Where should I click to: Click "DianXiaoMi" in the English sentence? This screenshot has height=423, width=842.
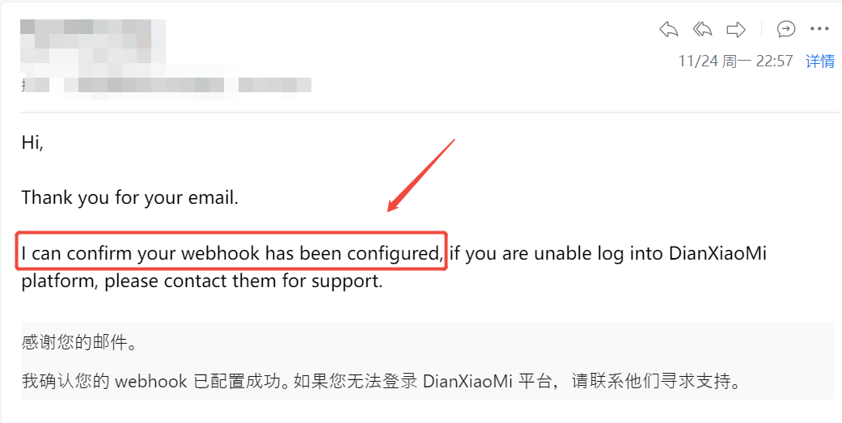coord(717,253)
